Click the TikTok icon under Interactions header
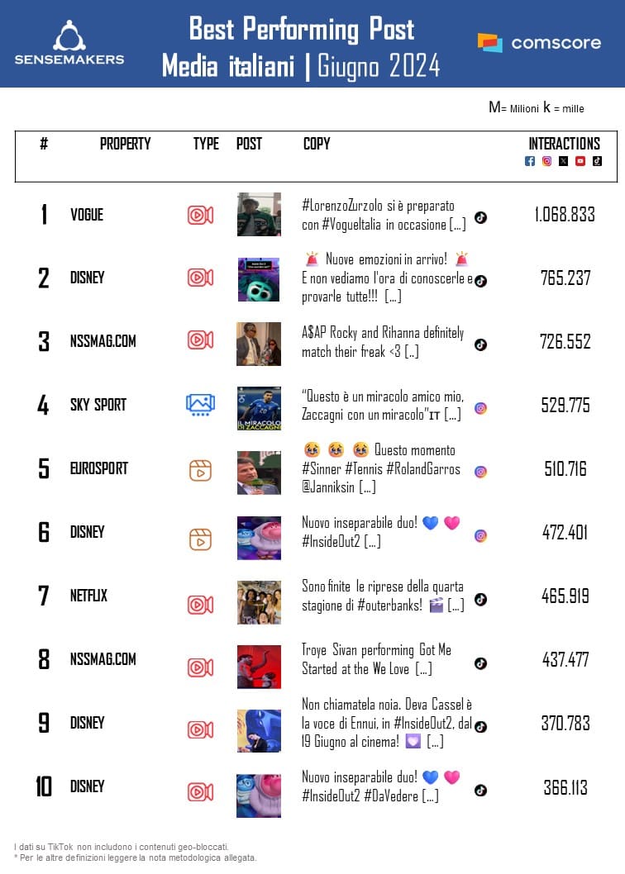This screenshot has width=625, height=874. 597,161
